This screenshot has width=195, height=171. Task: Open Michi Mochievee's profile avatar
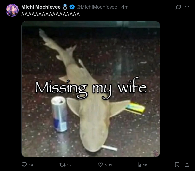pyautogui.click(x=12, y=10)
